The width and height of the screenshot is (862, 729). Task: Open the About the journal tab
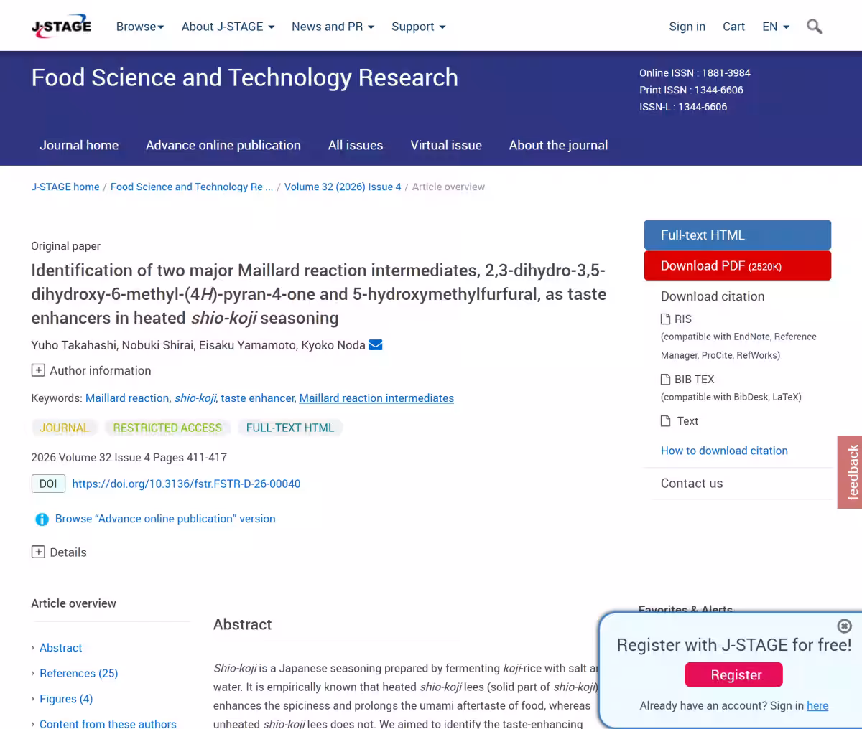[x=558, y=145]
